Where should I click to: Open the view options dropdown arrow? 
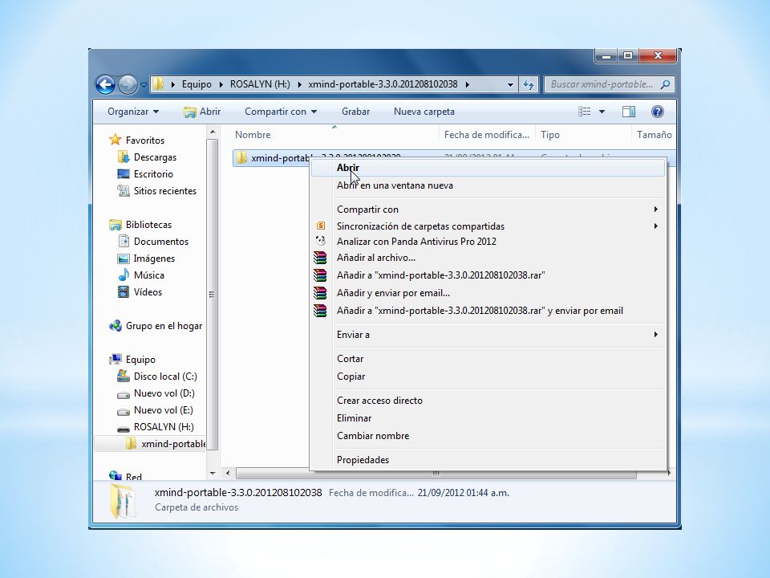tap(602, 112)
